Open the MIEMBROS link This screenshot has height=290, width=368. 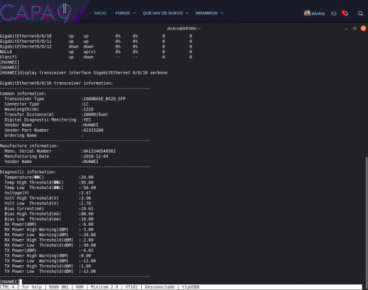pyautogui.click(x=207, y=13)
